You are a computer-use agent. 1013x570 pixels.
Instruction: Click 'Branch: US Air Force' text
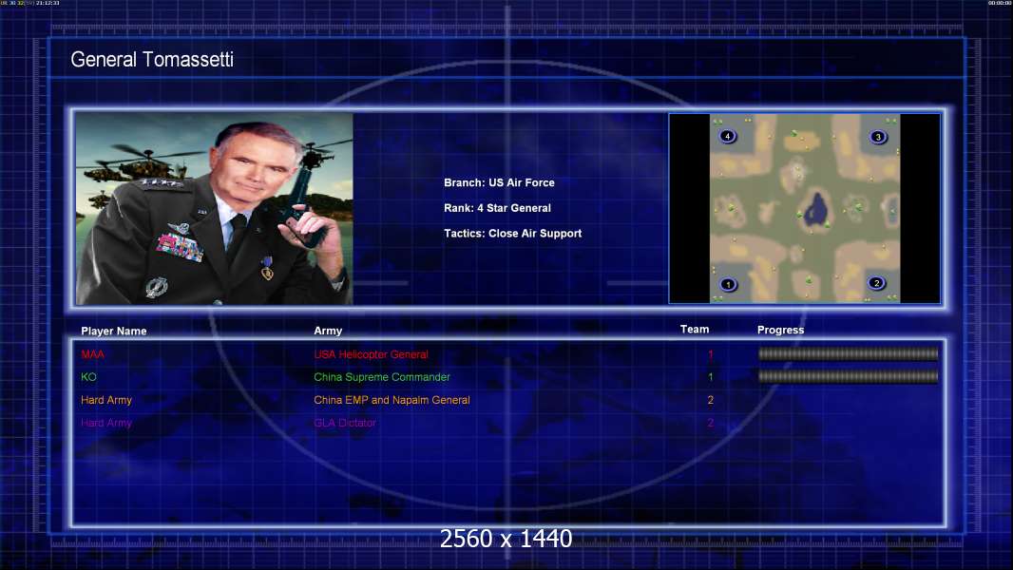tap(499, 182)
